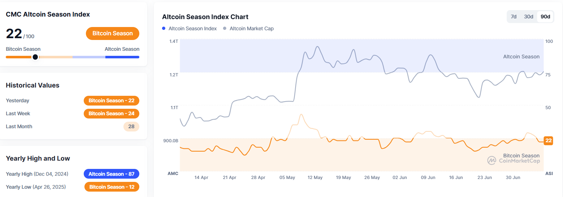Click the black slider knob on season bar
This screenshot has width=563, height=197.
pyautogui.click(x=35, y=57)
